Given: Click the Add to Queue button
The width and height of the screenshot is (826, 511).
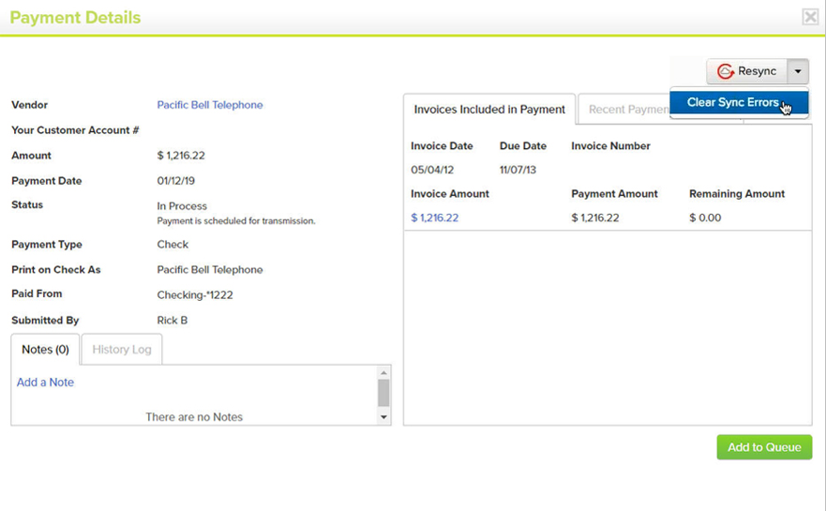Looking at the screenshot, I should point(764,447).
